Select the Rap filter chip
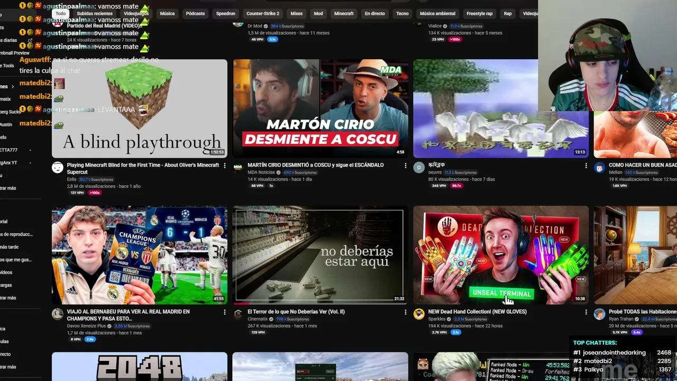Screen dimensions: 677x381 [508, 13]
